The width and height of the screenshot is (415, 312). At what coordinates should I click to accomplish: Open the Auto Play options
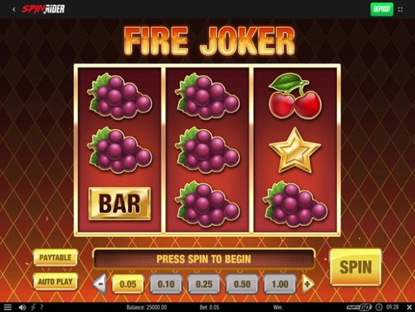pyautogui.click(x=56, y=281)
